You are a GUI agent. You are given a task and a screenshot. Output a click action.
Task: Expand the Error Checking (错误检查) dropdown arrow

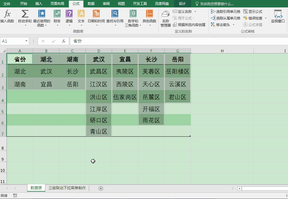[x=266, y=18]
